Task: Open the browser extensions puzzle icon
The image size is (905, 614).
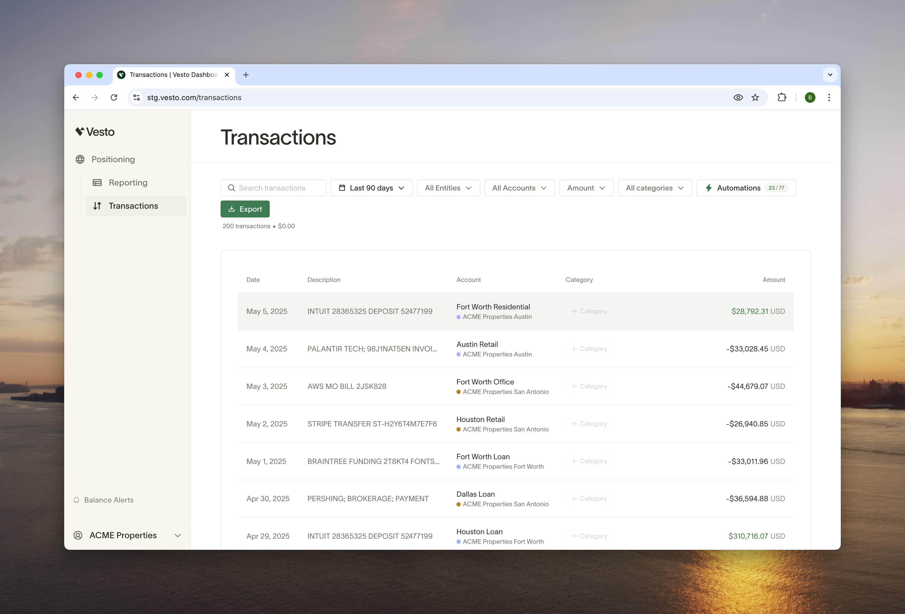Action: (x=782, y=97)
